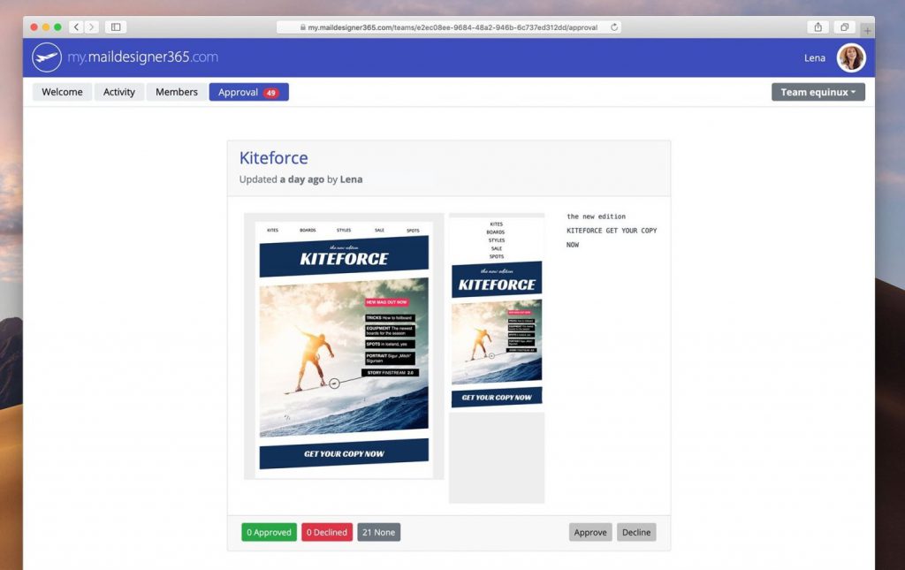905x570 pixels.
Task: Open the mobile Kiteforce email preview
Action: click(x=497, y=358)
